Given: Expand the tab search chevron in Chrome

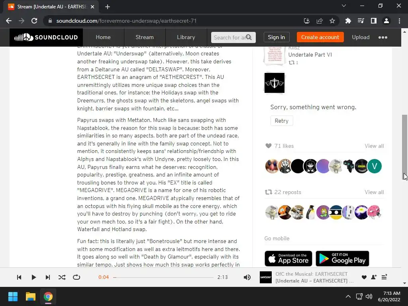Looking at the screenshot, I should click(x=344, y=6).
